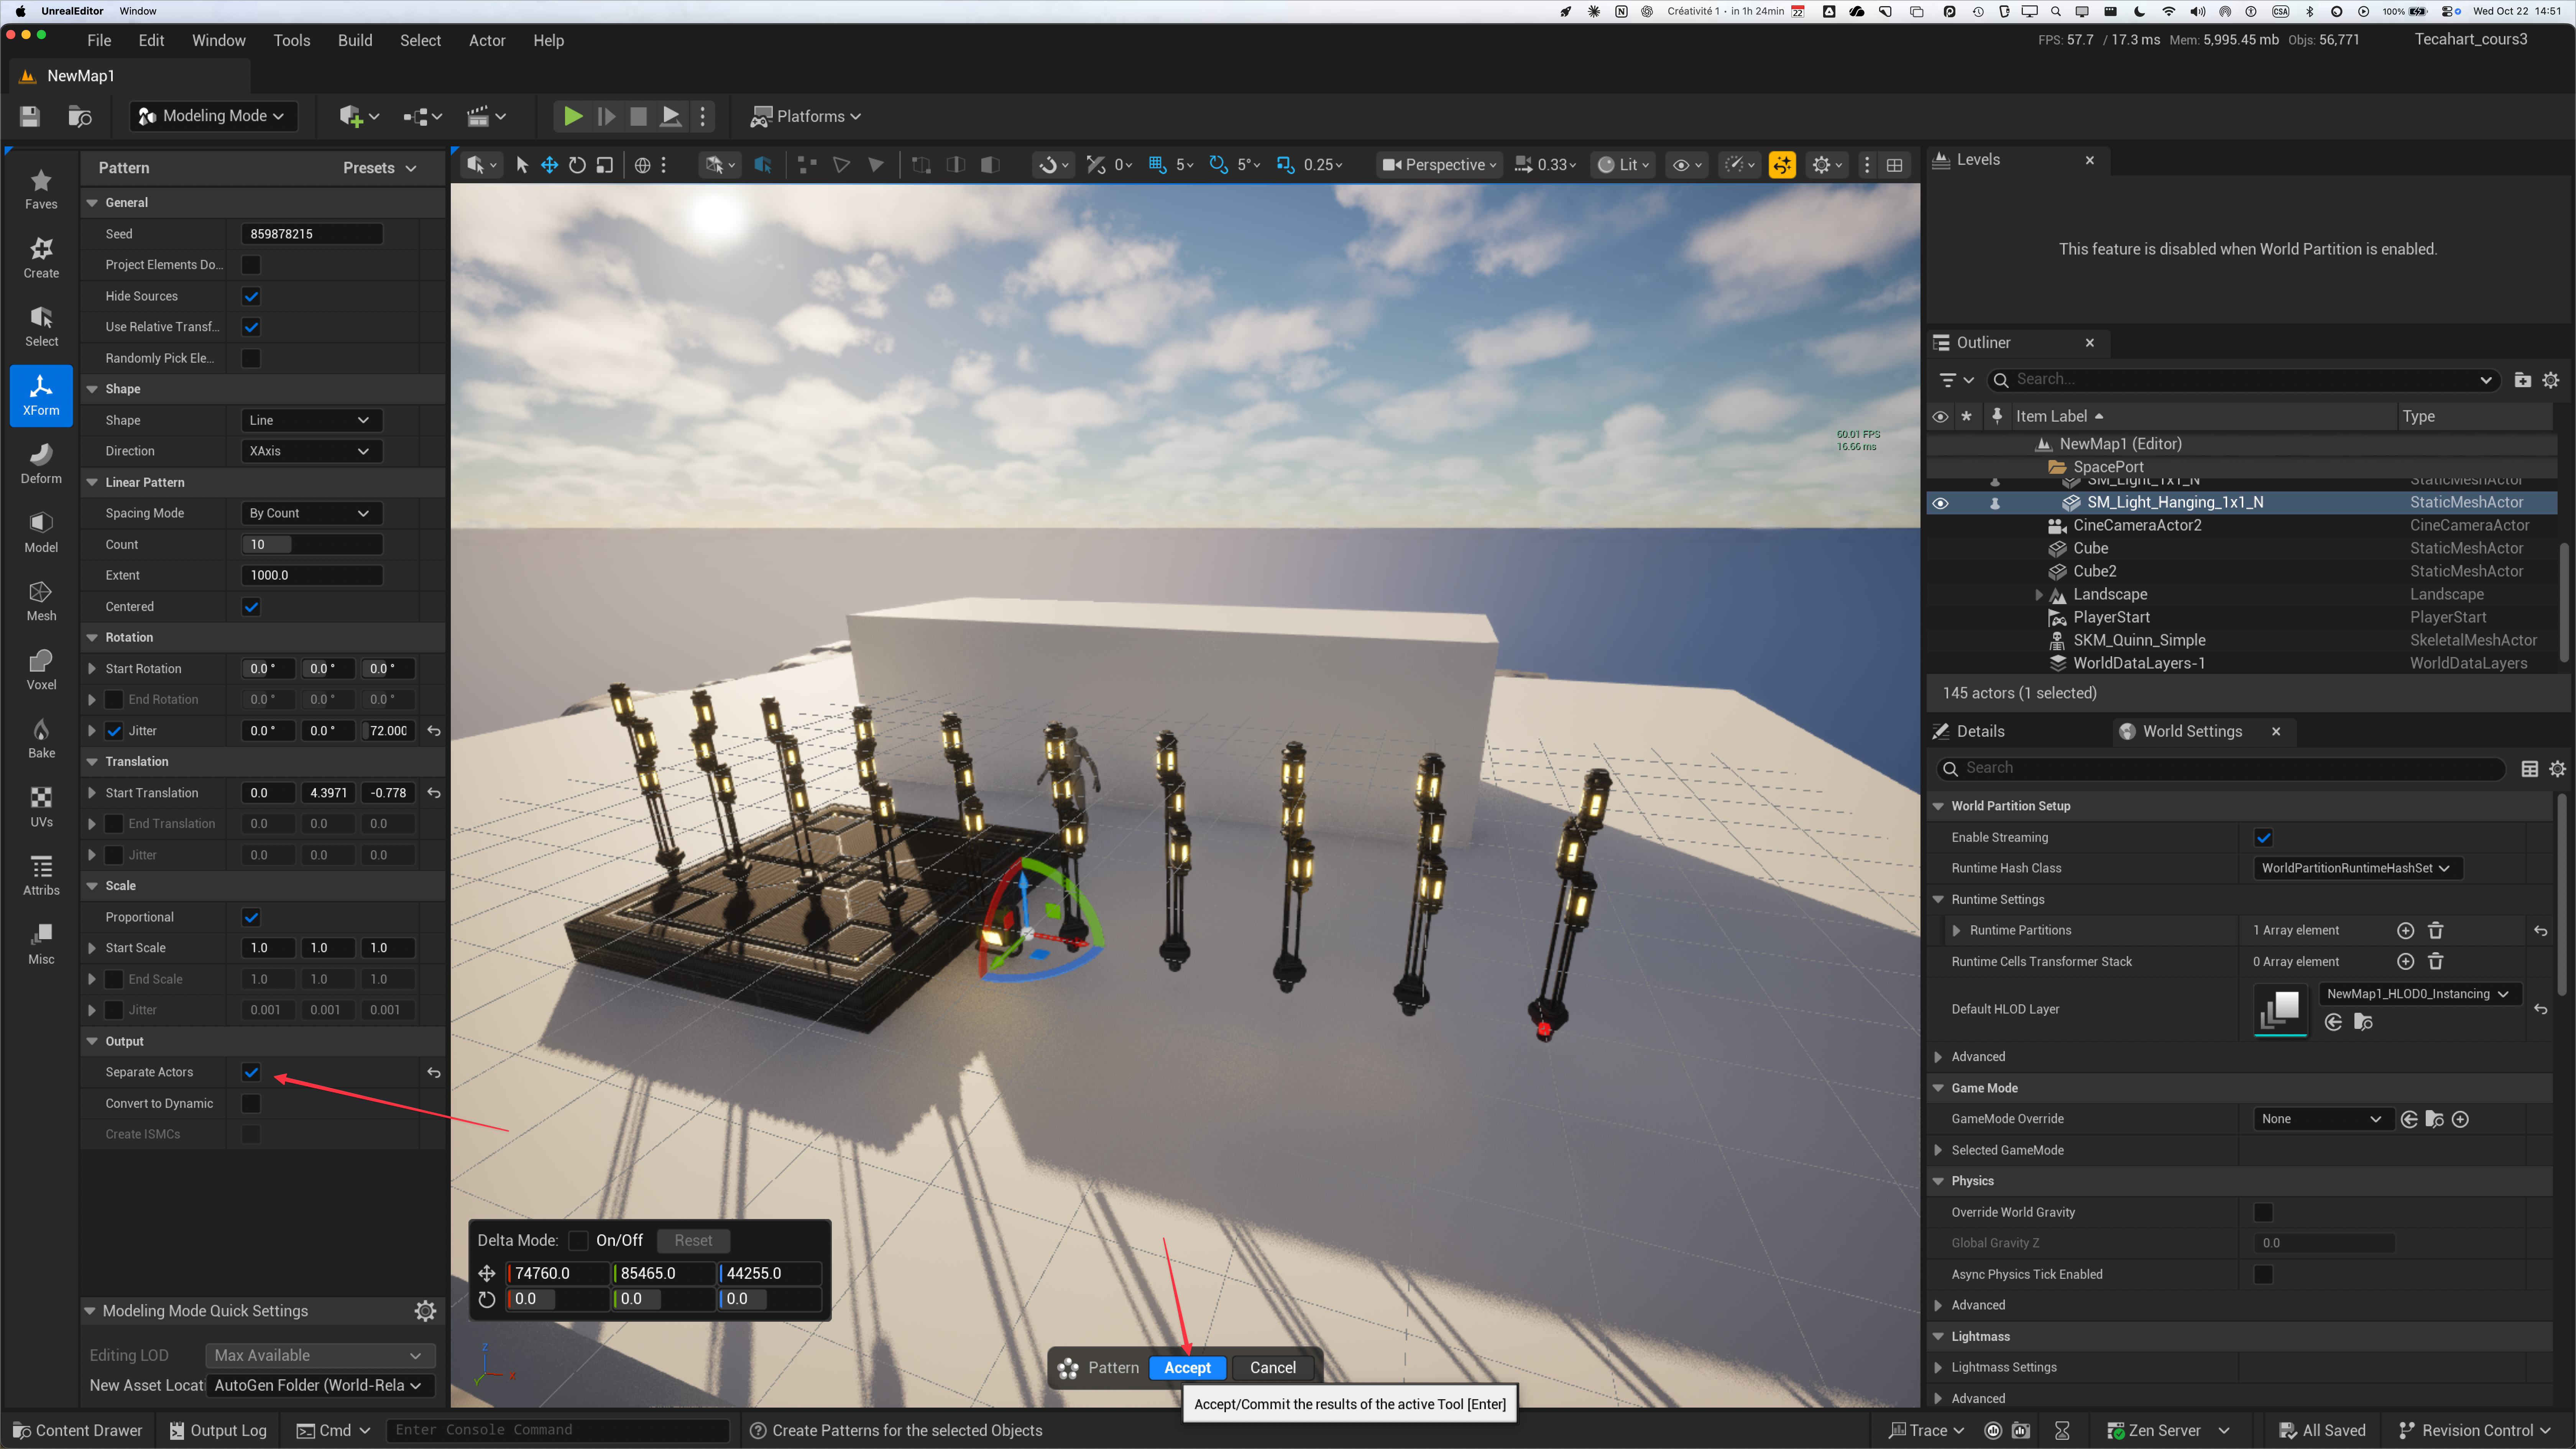Toggle the Centered checkbox
Viewport: 2576px width, 1449px height.
[251, 607]
